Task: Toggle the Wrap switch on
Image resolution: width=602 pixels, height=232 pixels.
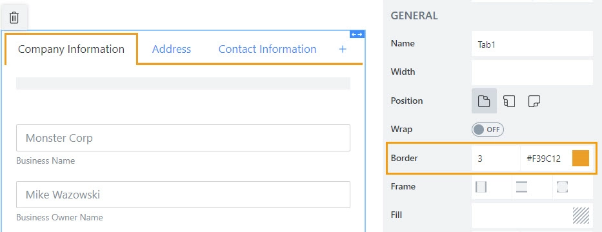Action: 488,130
